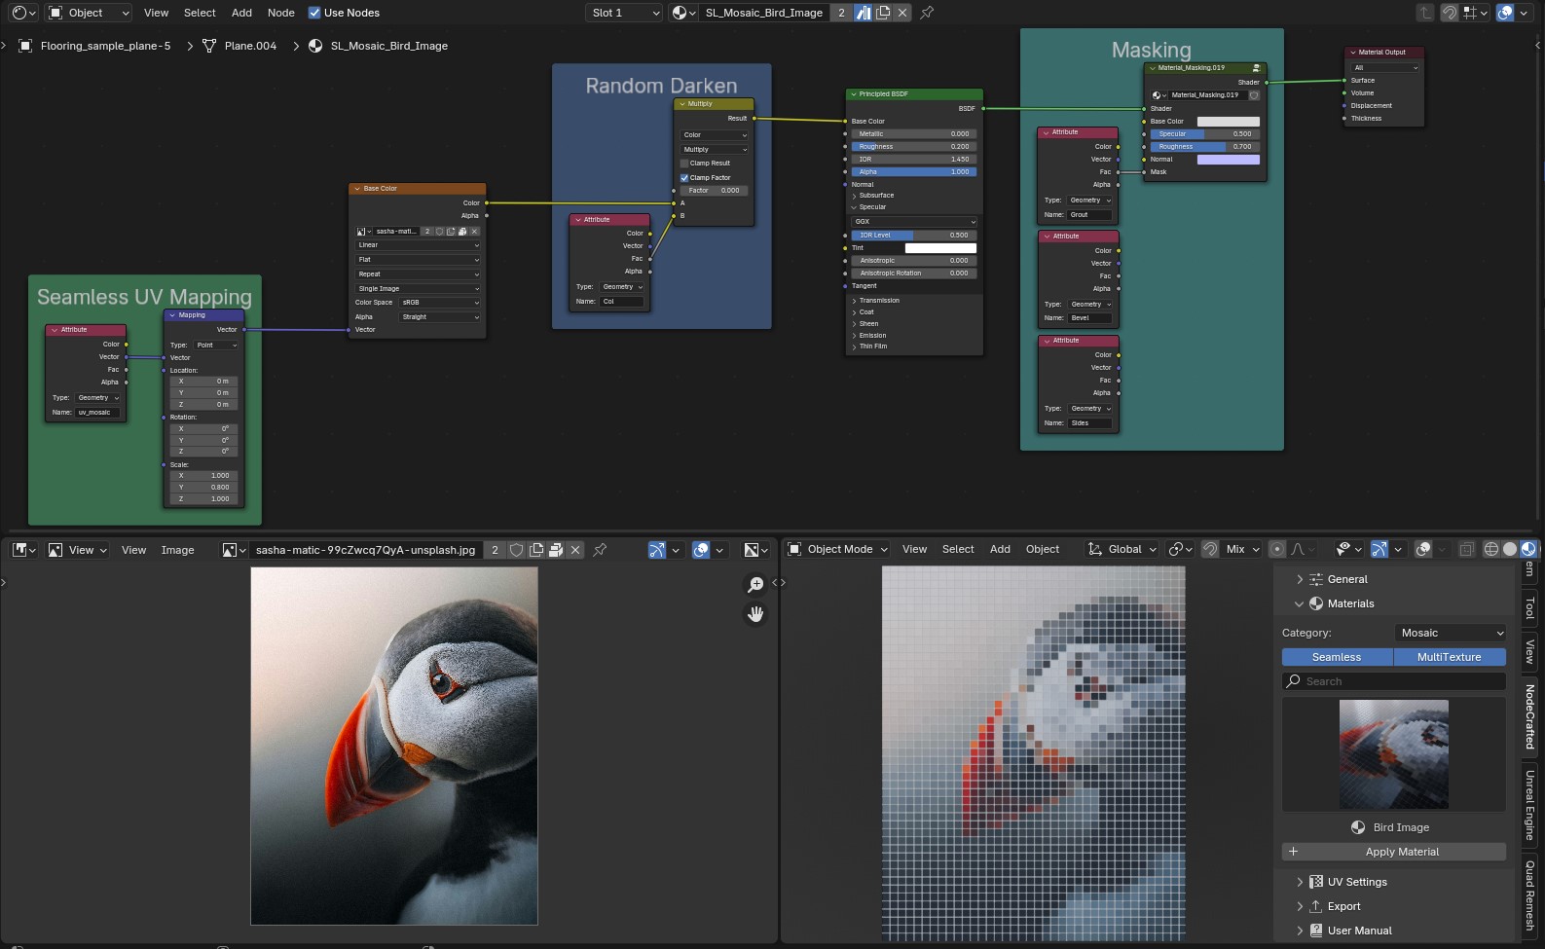Adjust the Roughness slider in Principled BSDF
This screenshot has height=949, width=1545.
click(x=913, y=147)
